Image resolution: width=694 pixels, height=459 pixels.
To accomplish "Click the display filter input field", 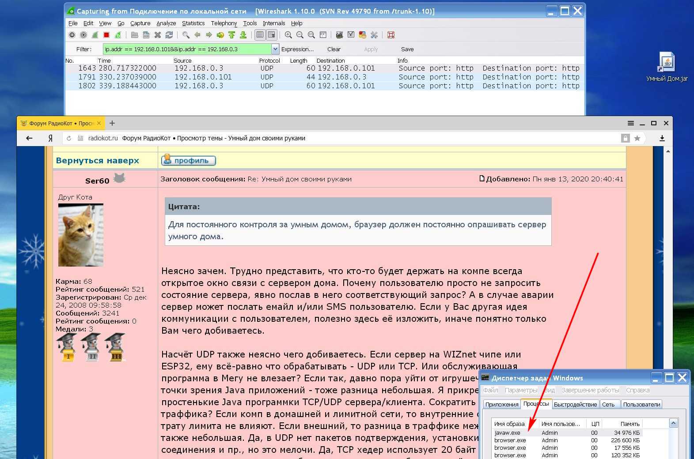I will tap(186, 49).
